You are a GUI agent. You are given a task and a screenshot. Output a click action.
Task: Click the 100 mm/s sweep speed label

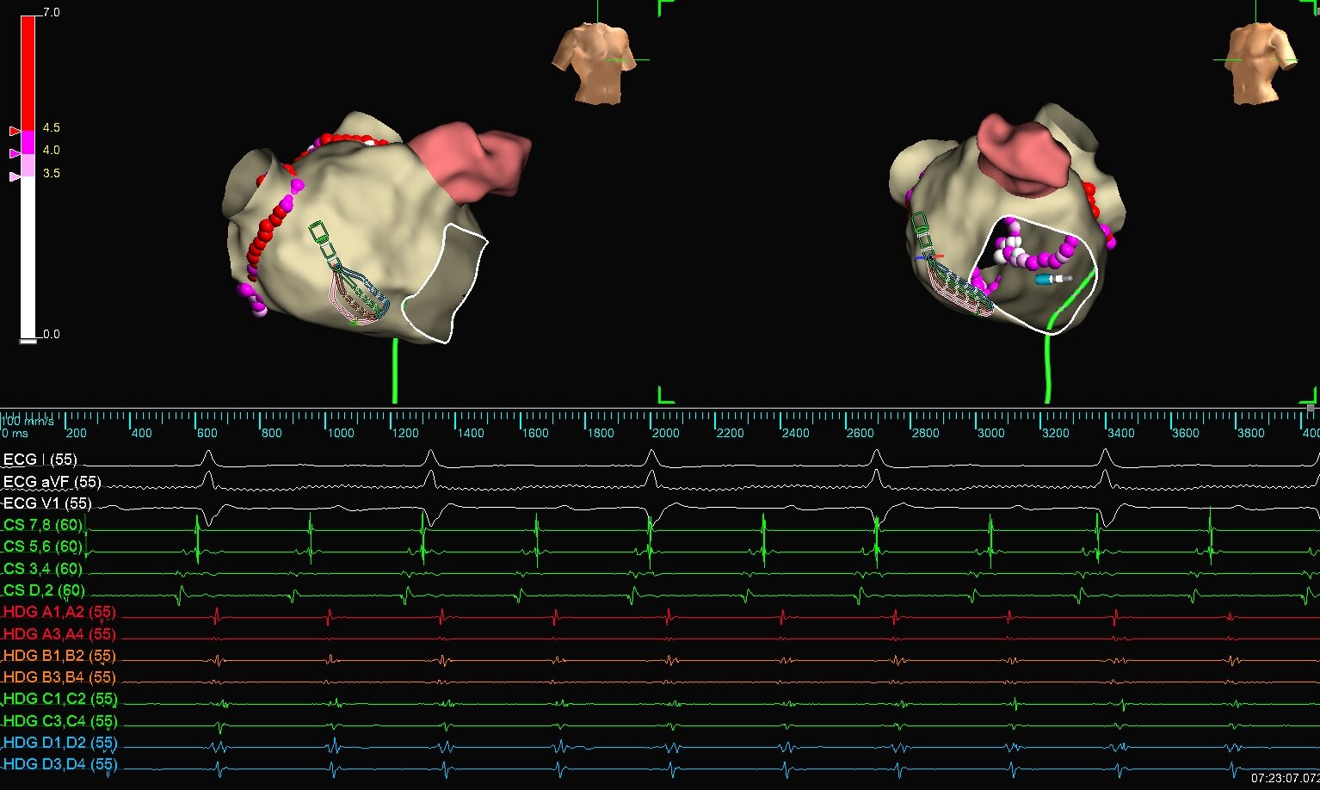coord(28,421)
